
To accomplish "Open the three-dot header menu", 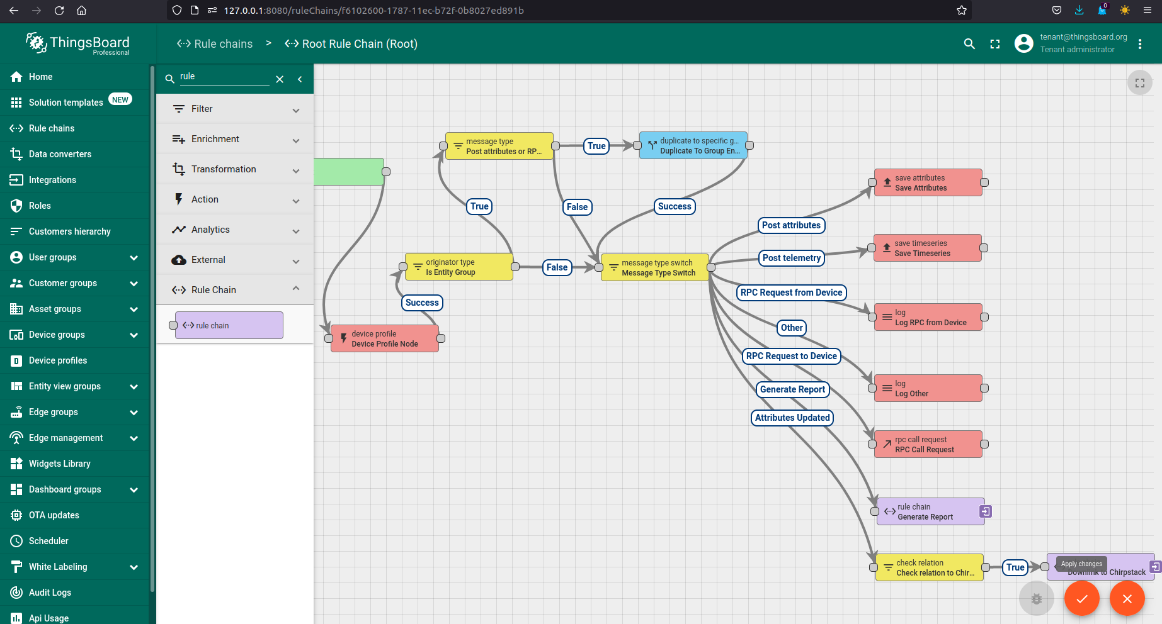I will coord(1140,43).
